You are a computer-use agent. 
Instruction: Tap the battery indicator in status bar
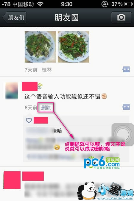128,4
